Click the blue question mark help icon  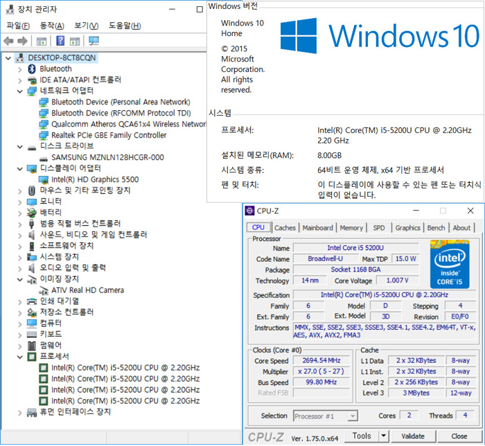pos(60,40)
